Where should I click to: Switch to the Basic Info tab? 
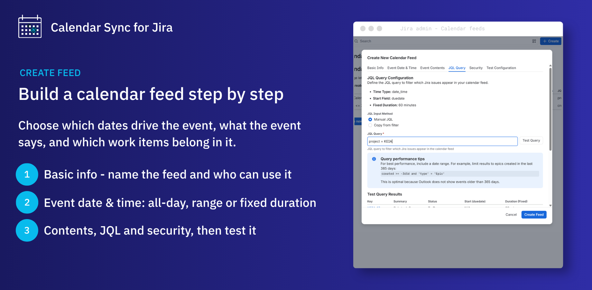[375, 68]
